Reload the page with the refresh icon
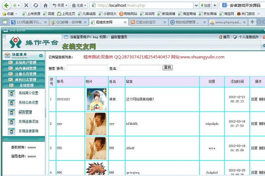265x176 pixels. tap(36, 5)
